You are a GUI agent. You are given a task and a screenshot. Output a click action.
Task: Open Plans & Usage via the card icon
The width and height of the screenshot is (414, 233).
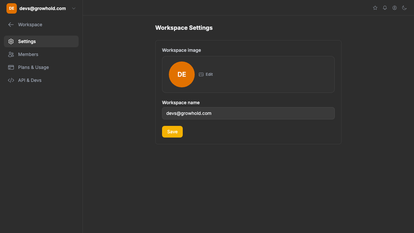pos(11,67)
